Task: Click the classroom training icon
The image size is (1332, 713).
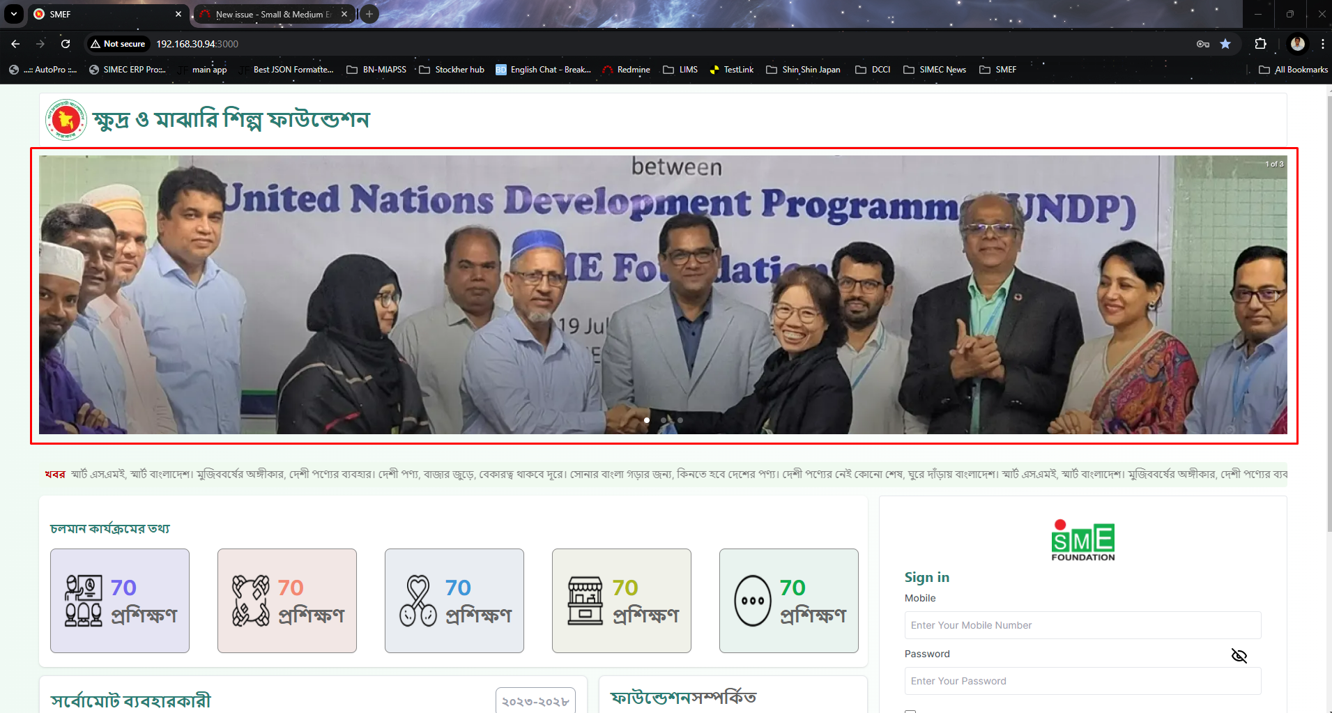Action: [84, 601]
